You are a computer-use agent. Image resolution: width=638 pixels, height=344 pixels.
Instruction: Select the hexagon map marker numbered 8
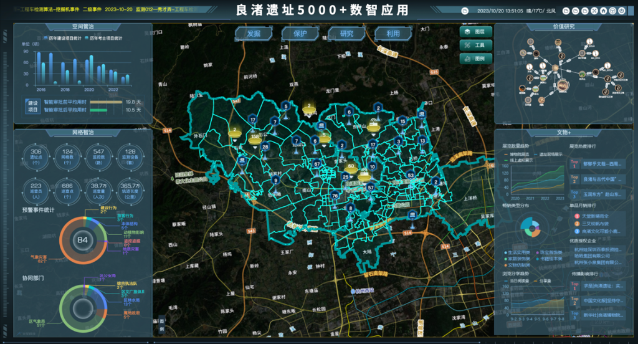pyautogui.click(x=351, y=208)
